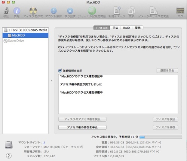Select 1 TB ST31000528AS Media in sidebar
This screenshot has width=187, height=161.
click(x=25, y=30)
